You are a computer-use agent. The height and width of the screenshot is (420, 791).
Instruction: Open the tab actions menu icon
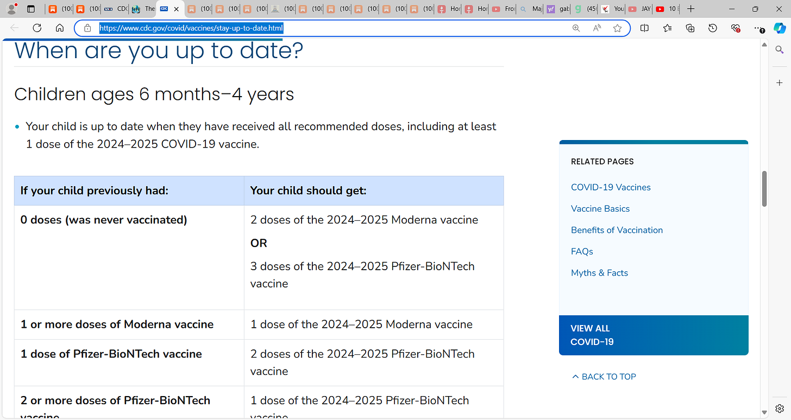pyautogui.click(x=31, y=9)
